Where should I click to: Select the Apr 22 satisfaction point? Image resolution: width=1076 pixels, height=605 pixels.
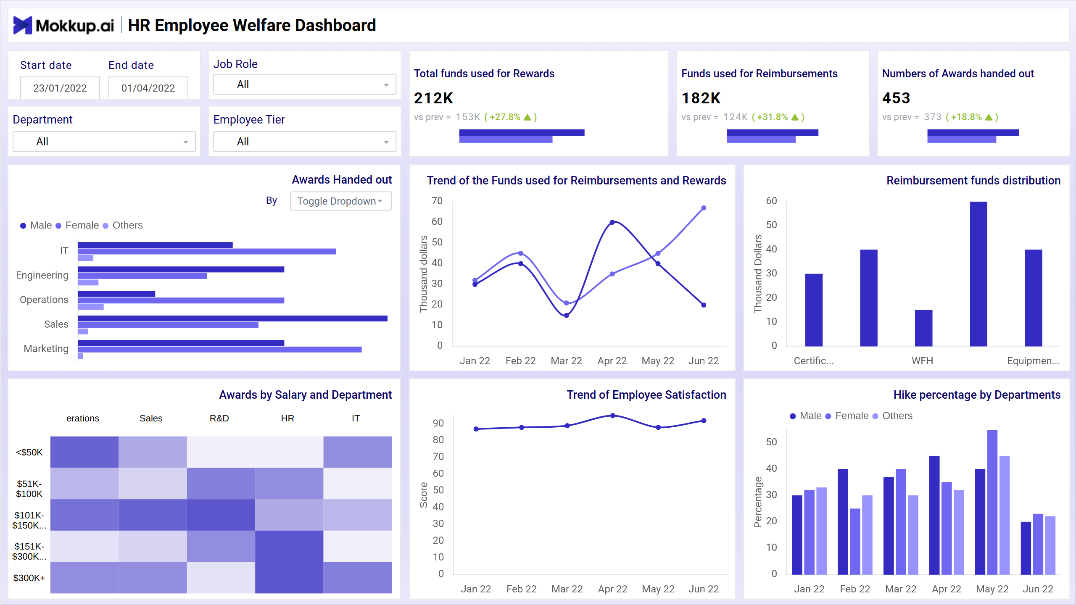[x=613, y=416]
